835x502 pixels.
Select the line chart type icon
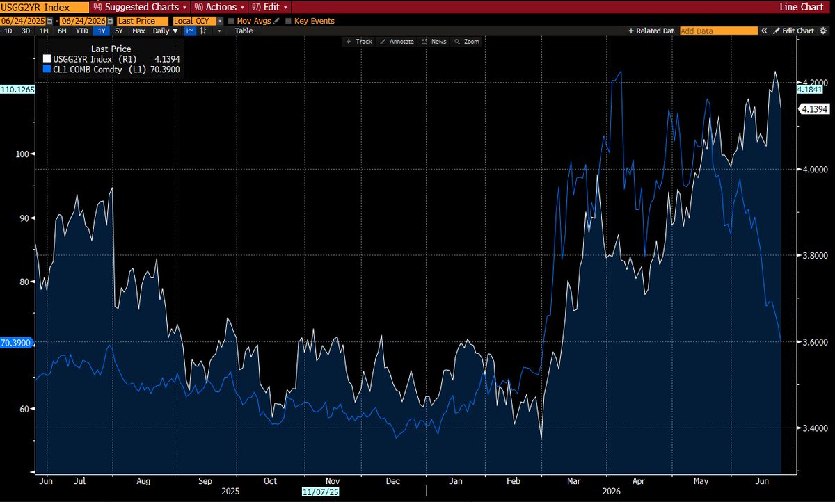(x=190, y=31)
